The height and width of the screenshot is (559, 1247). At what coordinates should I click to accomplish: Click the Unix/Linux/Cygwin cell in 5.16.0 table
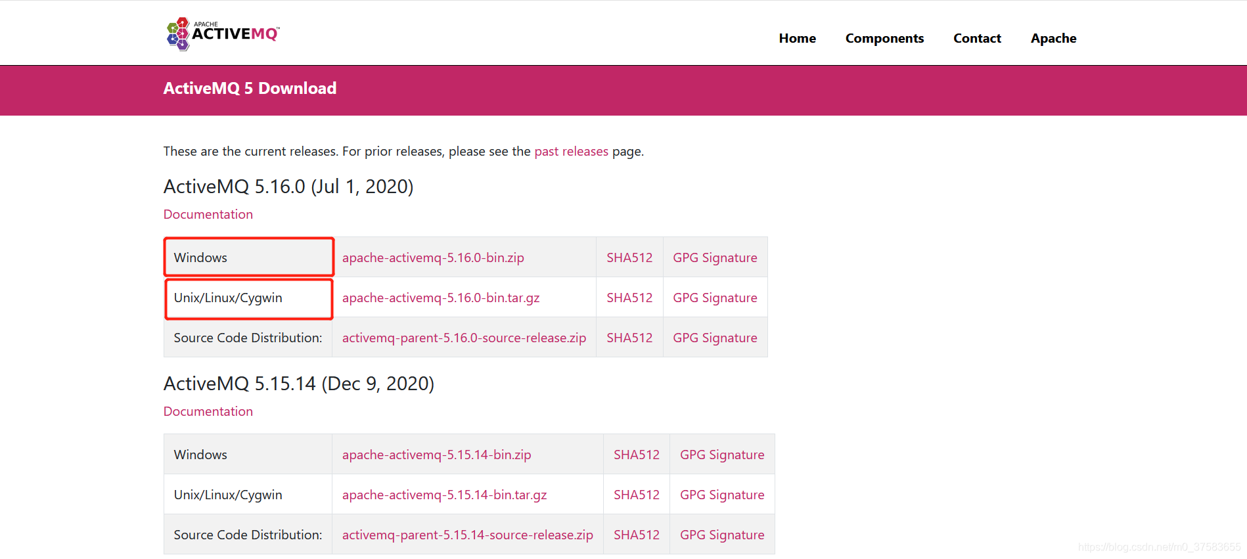(x=248, y=298)
